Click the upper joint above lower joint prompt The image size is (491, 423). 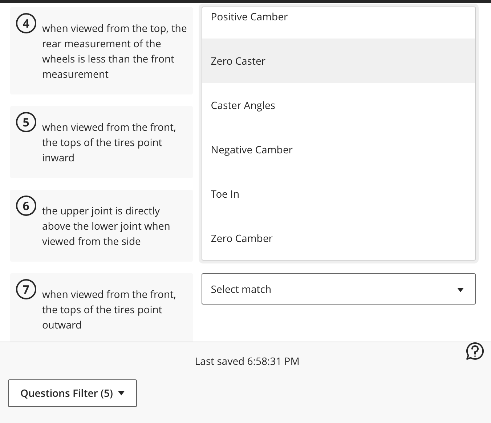(106, 226)
